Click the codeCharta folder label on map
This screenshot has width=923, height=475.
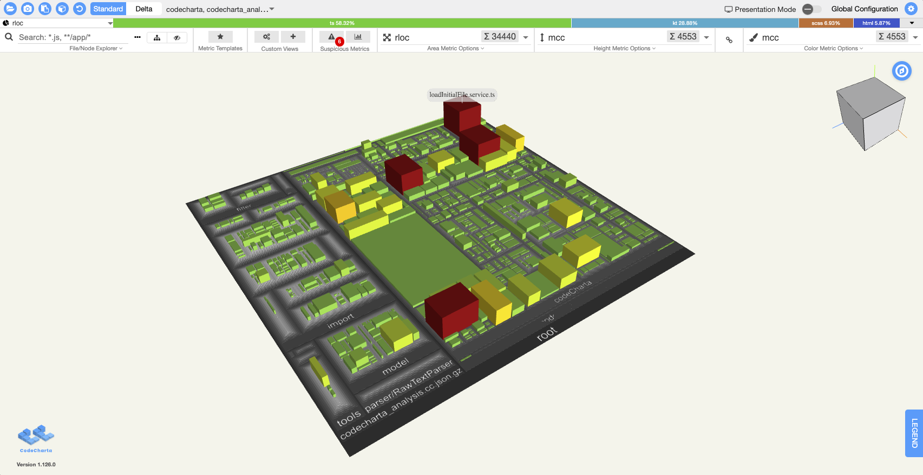tap(573, 291)
